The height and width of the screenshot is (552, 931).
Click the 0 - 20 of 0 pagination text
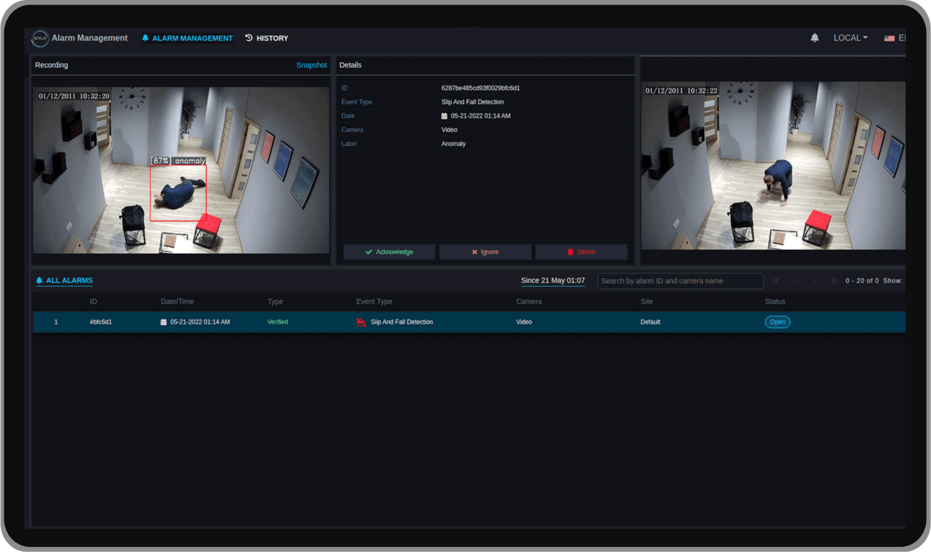(862, 281)
